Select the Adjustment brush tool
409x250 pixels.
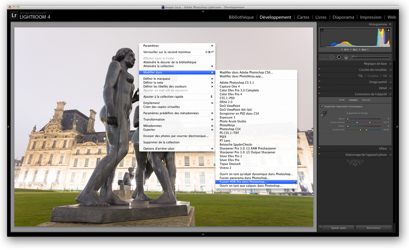353,57
